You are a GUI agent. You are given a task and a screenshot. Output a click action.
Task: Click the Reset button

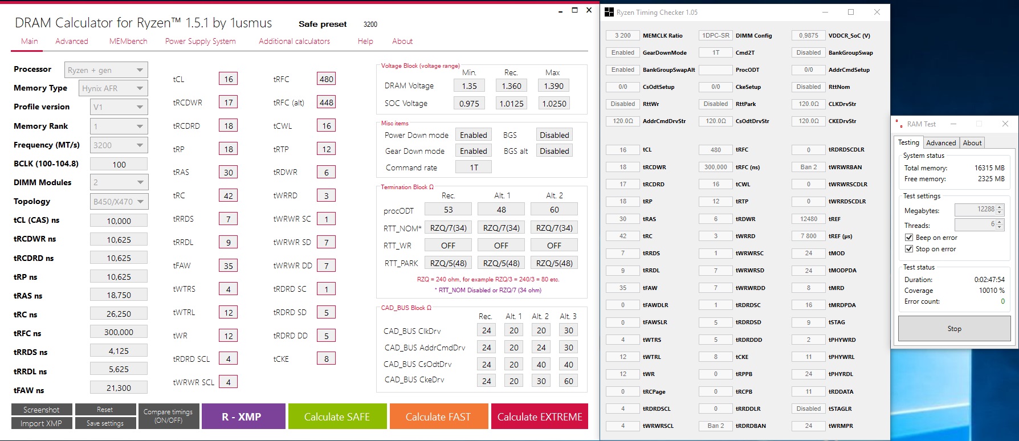pos(105,410)
